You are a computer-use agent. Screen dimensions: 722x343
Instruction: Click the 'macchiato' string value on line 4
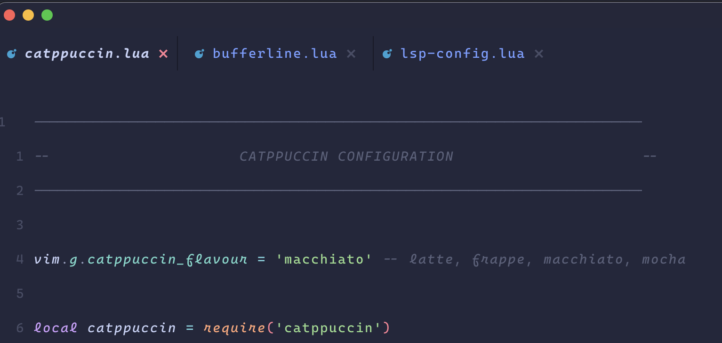(325, 259)
